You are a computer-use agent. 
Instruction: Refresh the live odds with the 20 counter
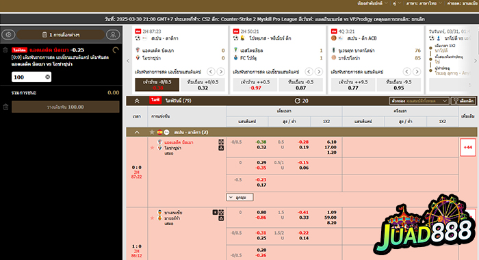pyautogui.click(x=301, y=101)
